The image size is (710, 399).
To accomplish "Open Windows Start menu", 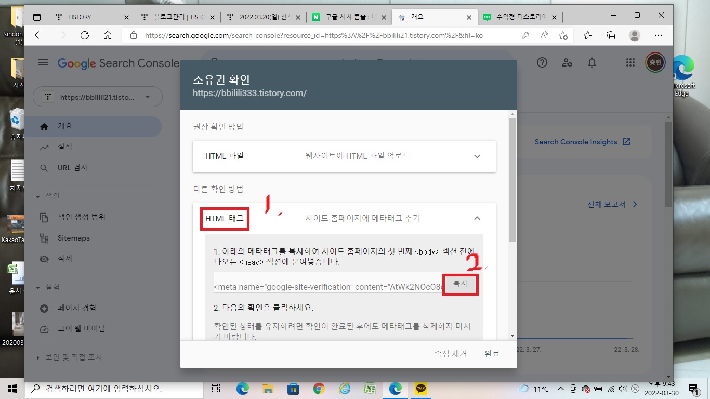I will click(12, 389).
